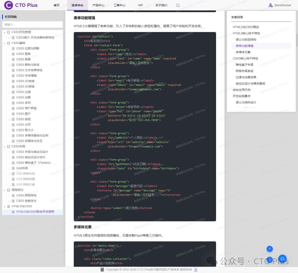
Task: Jump to 响应式设计与媒体查询 in outline
Action: click(x=250, y=83)
